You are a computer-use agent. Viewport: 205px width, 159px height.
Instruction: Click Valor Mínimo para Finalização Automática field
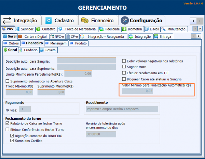coord(137,91)
